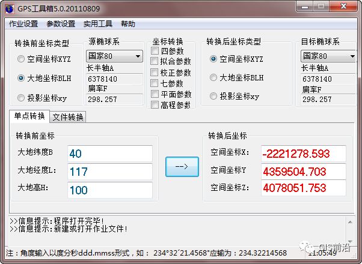The width and height of the screenshot is (362, 264).
Task: Click log line 程序打开完毕!
Action: click(57, 221)
